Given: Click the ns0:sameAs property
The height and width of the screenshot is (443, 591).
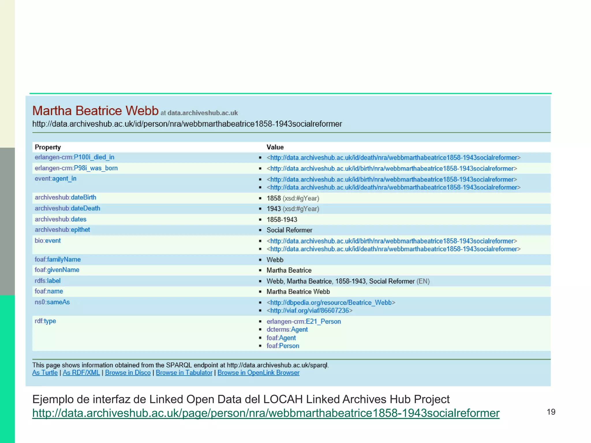Looking at the screenshot, I should pyautogui.click(x=52, y=302).
